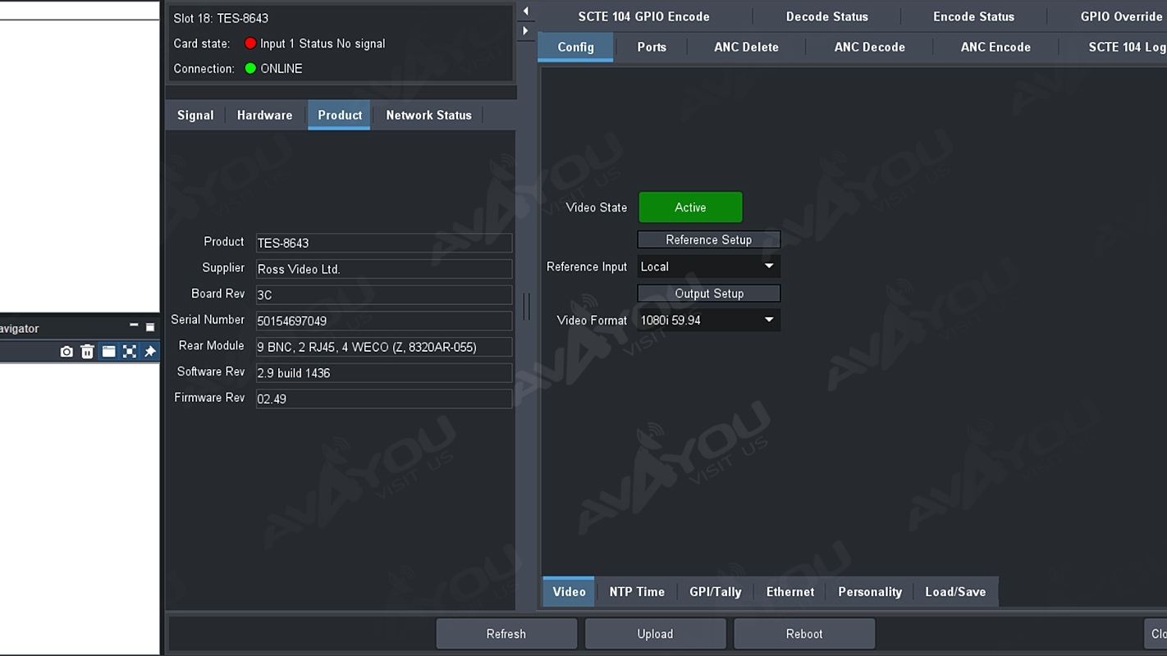Click the 'Serial Number' label
1167x656 pixels.
[208, 319]
